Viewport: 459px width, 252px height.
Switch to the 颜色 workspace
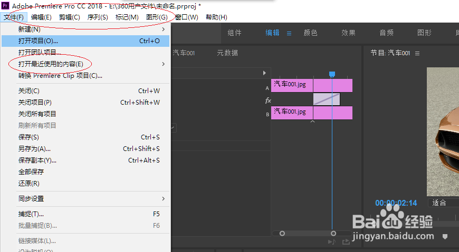pos(311,33)
